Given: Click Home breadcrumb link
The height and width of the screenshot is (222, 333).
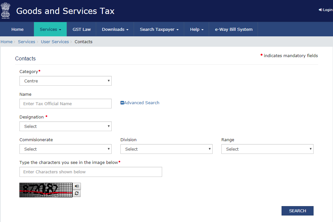Looking at the screenshot, I should point(6,42).
